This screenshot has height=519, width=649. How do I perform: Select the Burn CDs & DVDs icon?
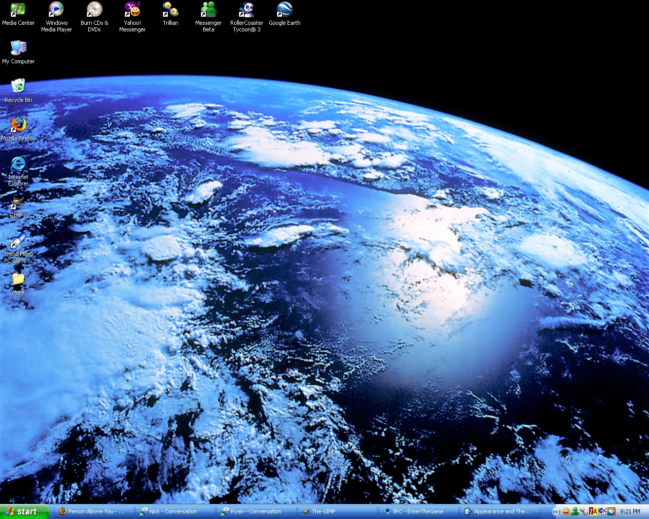point(94,10)
